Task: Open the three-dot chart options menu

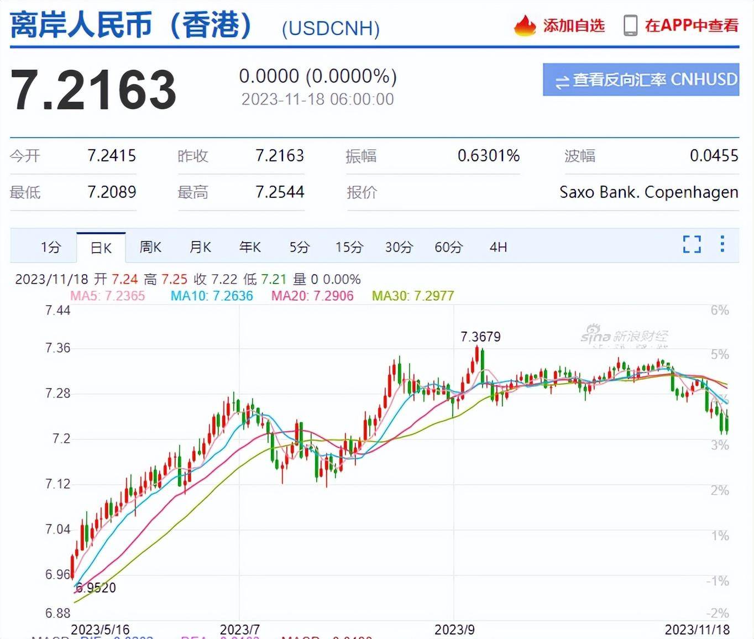Action: pyautogui.click(x=722, y=244)
